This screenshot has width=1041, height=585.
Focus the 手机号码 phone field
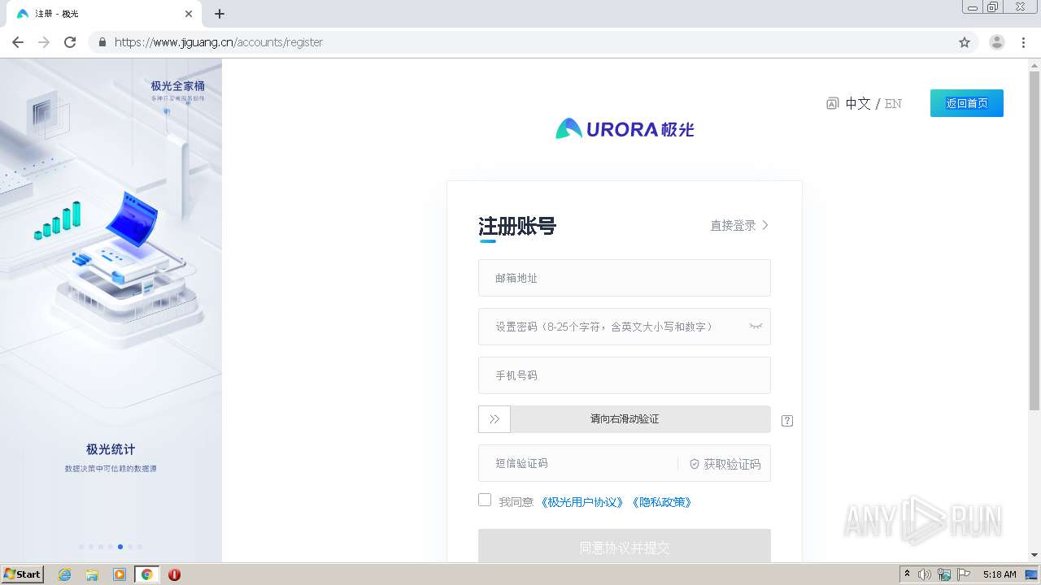pyautogui.click(x=625, y=375)
